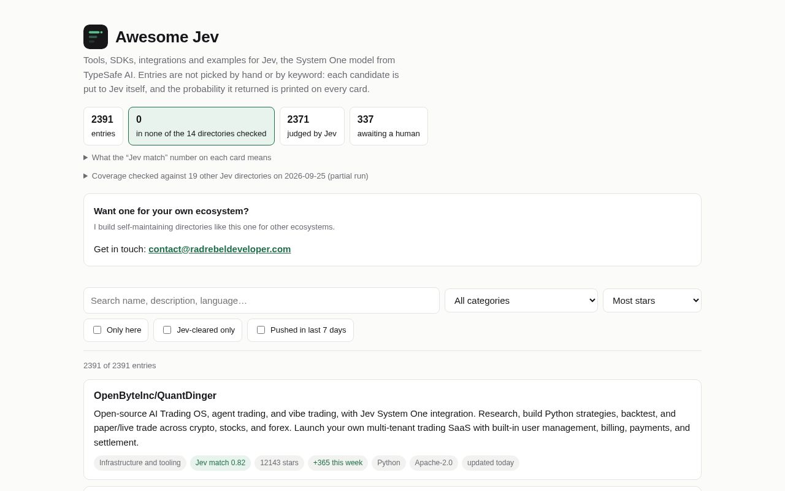This screenshot has height=491, width=785.
Task: Click the +365 this week tag
Action: click(338, 463)
